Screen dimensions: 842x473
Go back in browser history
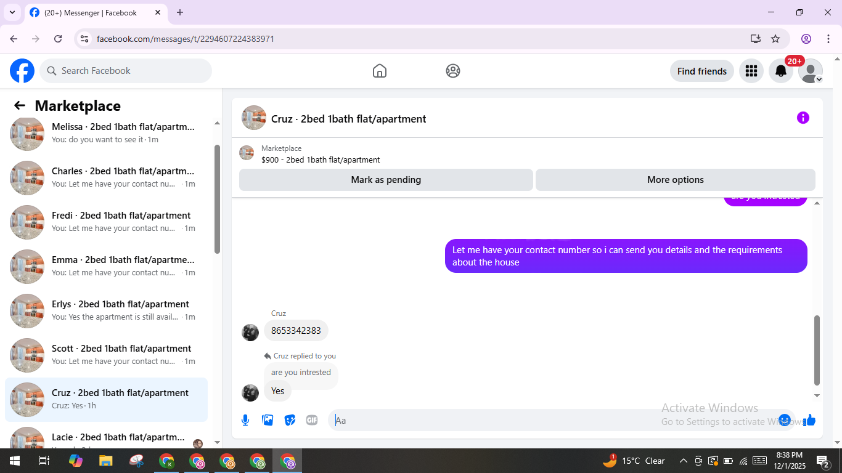click(14, 39)
